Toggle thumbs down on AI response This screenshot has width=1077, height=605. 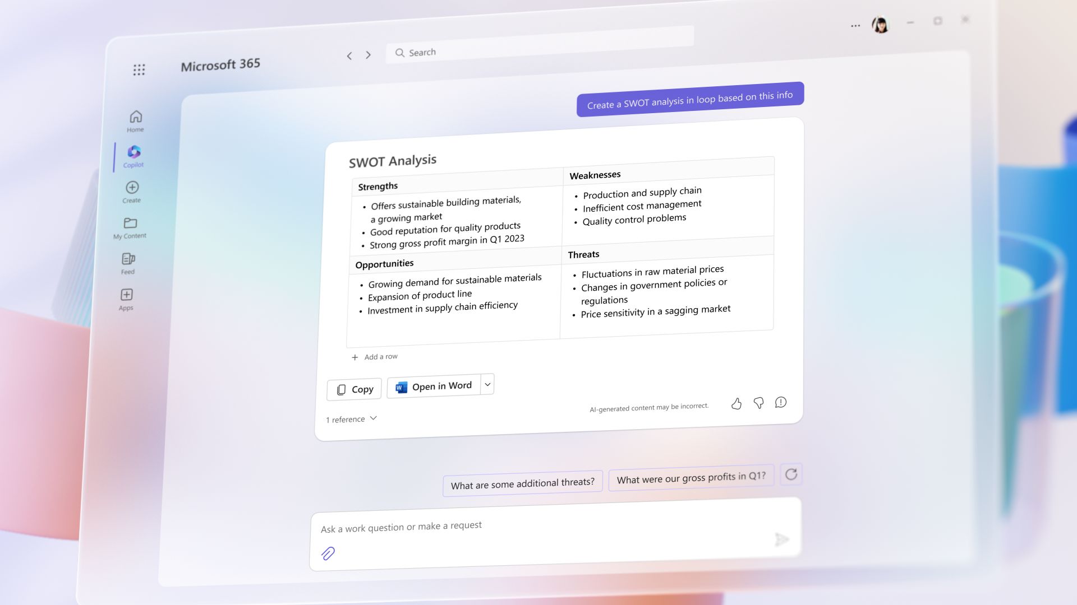tap(758, 403)
